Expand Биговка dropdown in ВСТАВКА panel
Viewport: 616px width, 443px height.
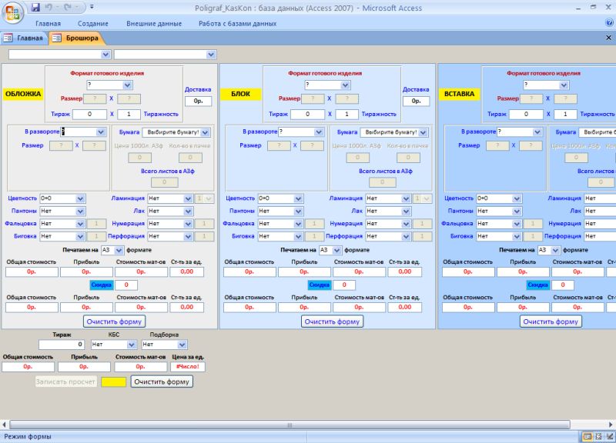click(x=517, y=236)
